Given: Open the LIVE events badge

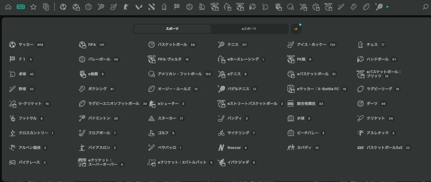Looking at the screenshot, I should pos(21,7).
